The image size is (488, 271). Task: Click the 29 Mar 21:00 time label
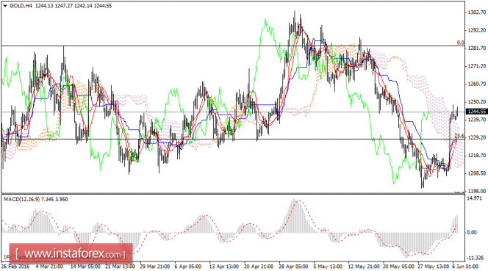(x=155, y=267)
